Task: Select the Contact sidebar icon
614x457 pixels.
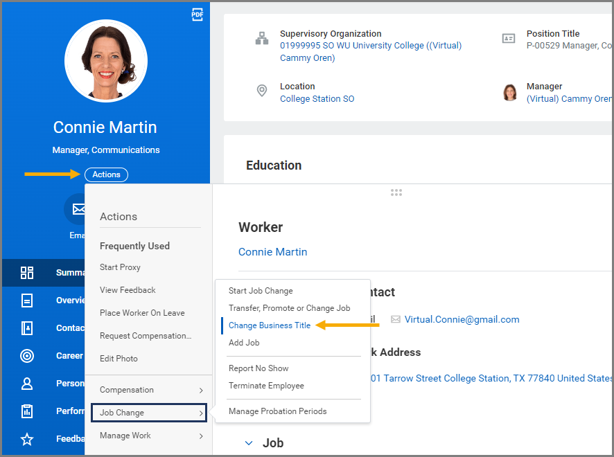Action: (x=27, y=328)
